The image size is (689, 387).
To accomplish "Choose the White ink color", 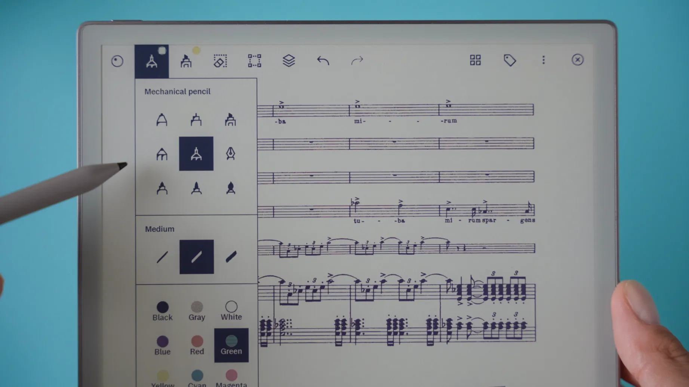I will pos(231,311).
